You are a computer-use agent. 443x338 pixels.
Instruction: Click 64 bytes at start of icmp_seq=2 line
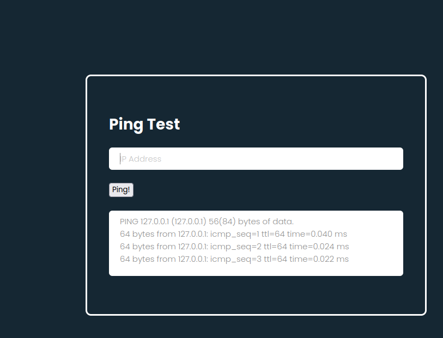pos(137,247)
